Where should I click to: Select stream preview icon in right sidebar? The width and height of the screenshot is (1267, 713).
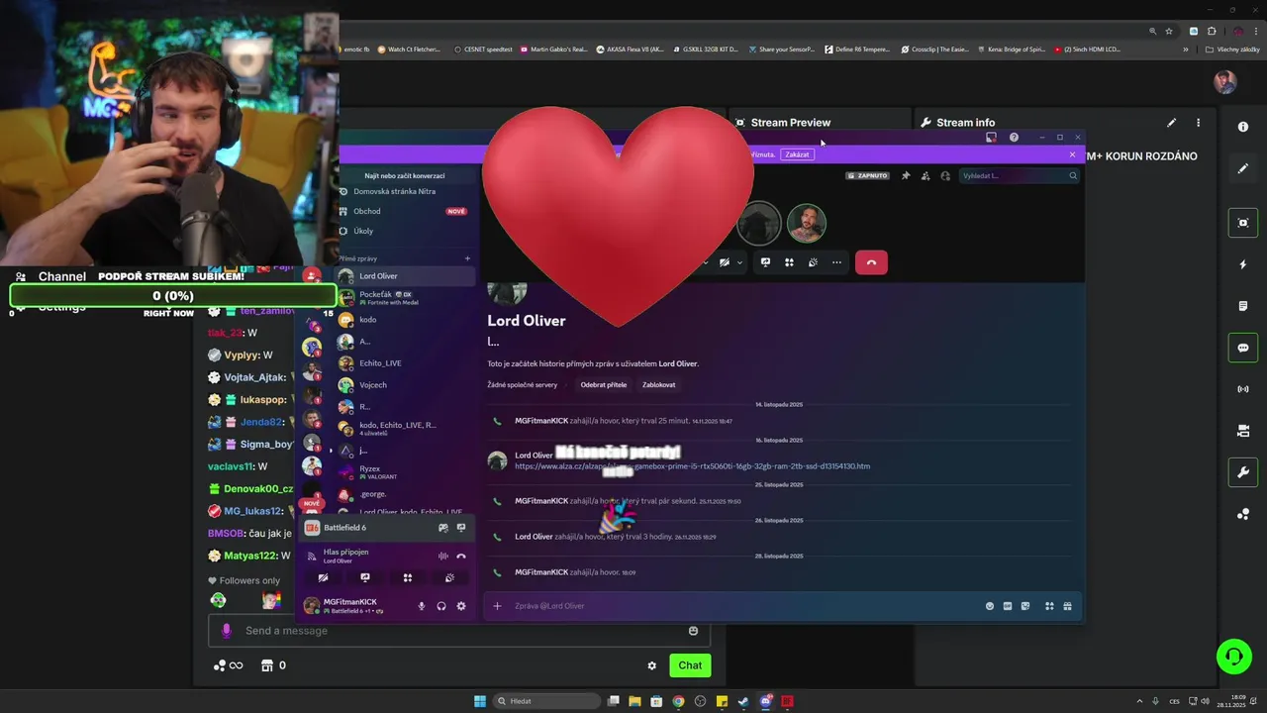[x=1243, y=223]
